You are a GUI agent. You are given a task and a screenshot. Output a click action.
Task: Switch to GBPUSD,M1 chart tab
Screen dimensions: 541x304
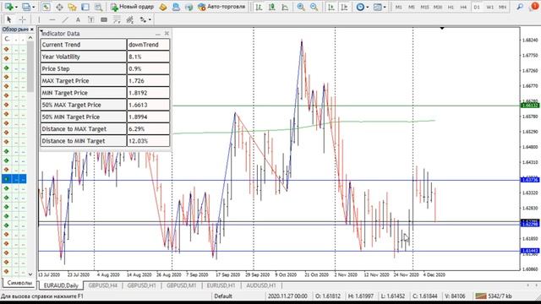[x=181, y=285]
